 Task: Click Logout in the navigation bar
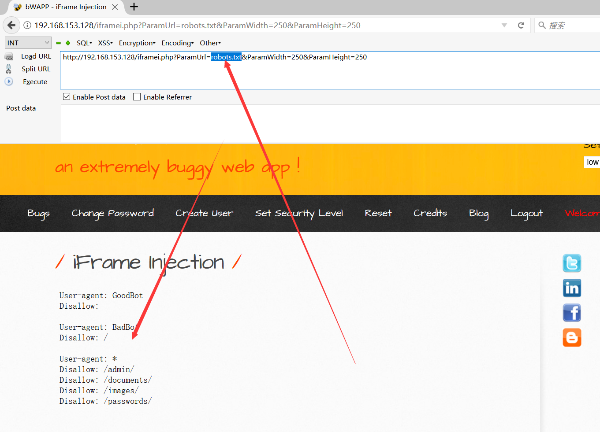[526, 214]
